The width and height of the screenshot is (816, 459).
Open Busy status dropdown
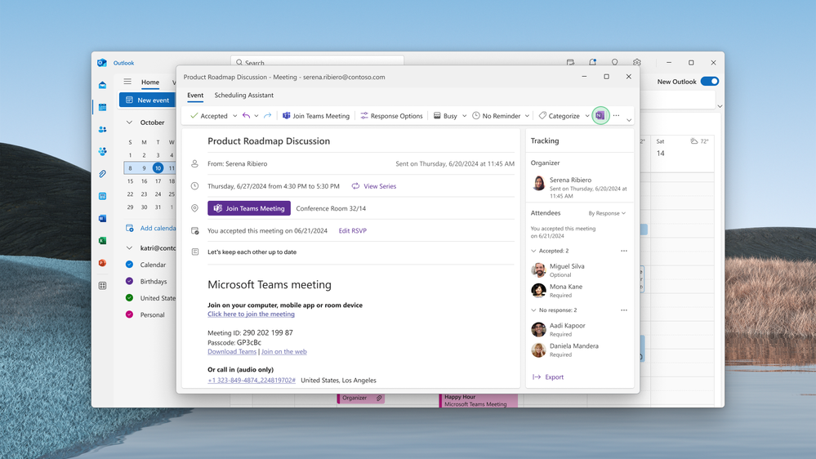click(x=464, y=116)
